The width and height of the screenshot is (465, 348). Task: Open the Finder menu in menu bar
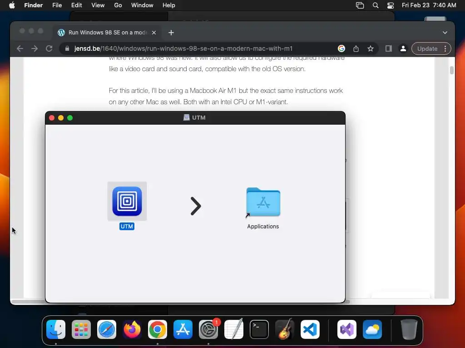tap(33, 5)
